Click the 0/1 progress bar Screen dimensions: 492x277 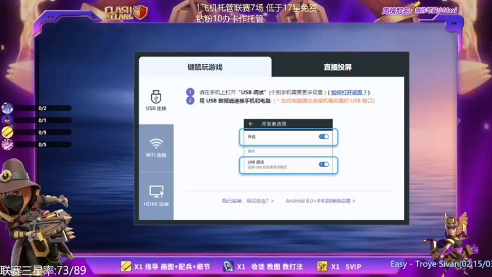(42, 120)
